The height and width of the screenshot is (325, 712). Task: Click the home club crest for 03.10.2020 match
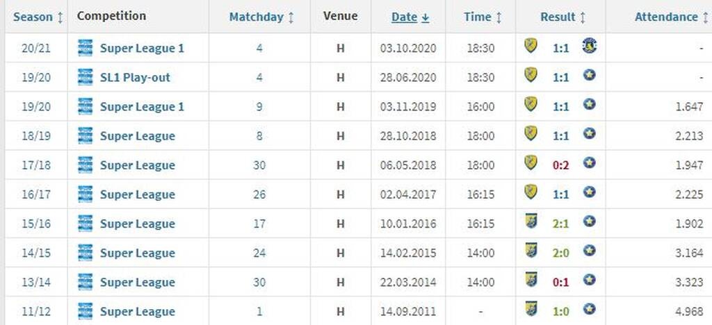531,47
